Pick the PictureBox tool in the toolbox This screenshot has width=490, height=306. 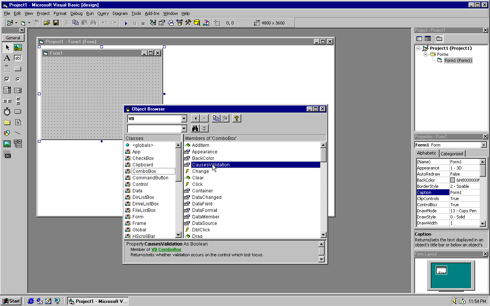(x=18, y=47)
